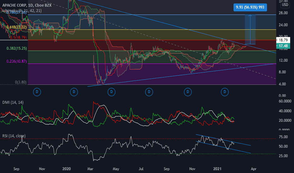The image size is (294, 173).
Task: Click the dividend D marker between Jul and Sep 2020
Action: point(149,92)
